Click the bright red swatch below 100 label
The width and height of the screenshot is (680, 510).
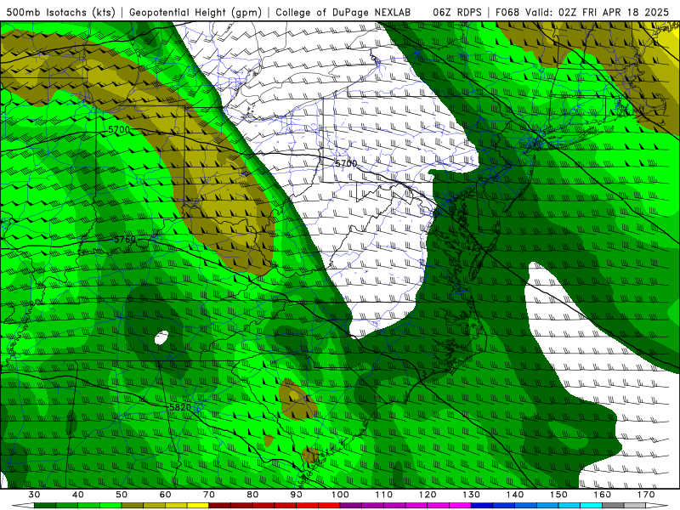coord(329,506)
